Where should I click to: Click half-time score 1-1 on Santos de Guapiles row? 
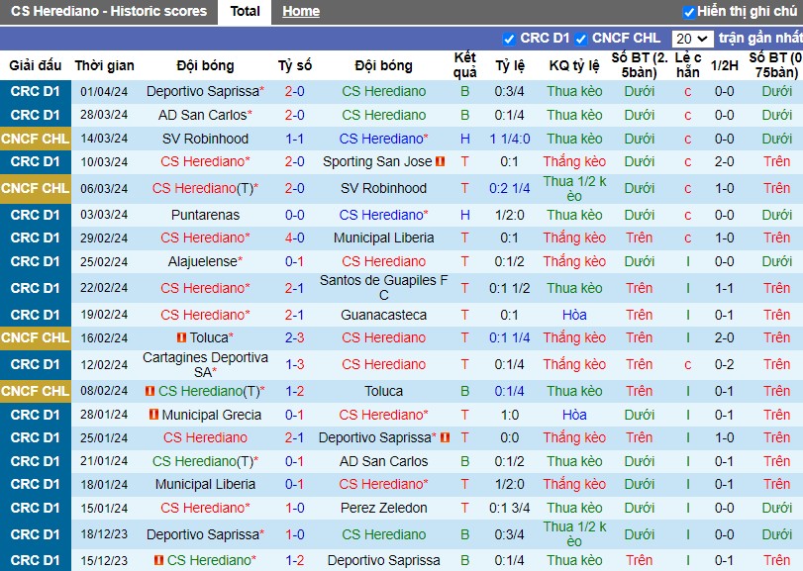point(724,288)
